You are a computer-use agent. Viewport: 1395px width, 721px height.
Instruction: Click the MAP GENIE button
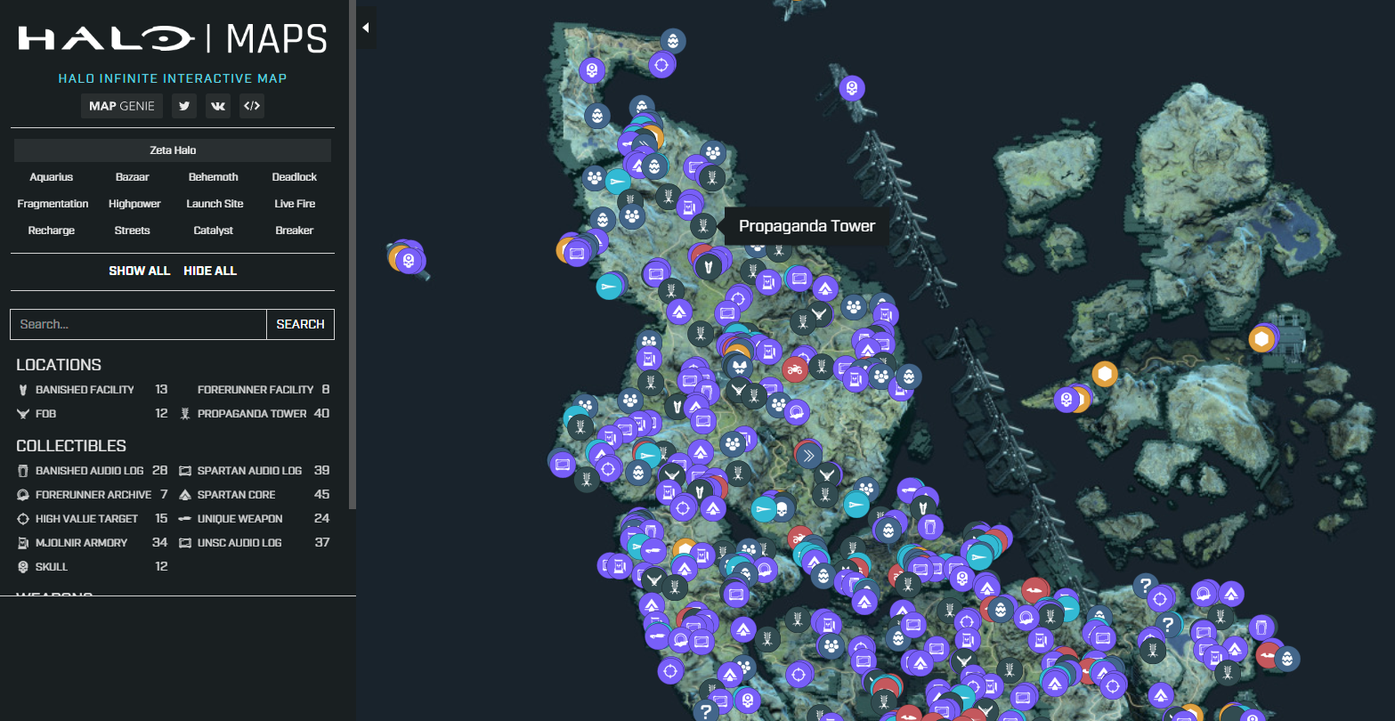(122, 106)
